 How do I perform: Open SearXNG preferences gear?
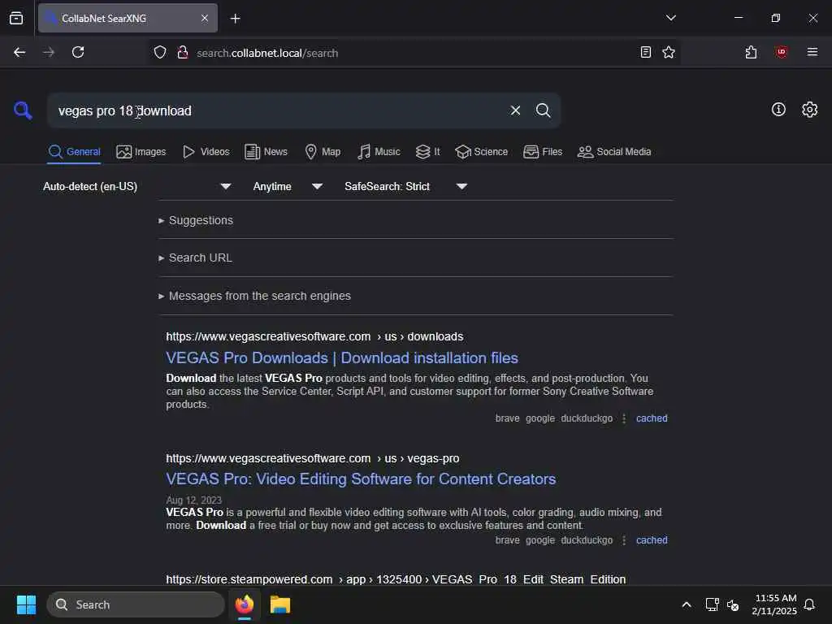pyautogui.click(x=810, y=110)
